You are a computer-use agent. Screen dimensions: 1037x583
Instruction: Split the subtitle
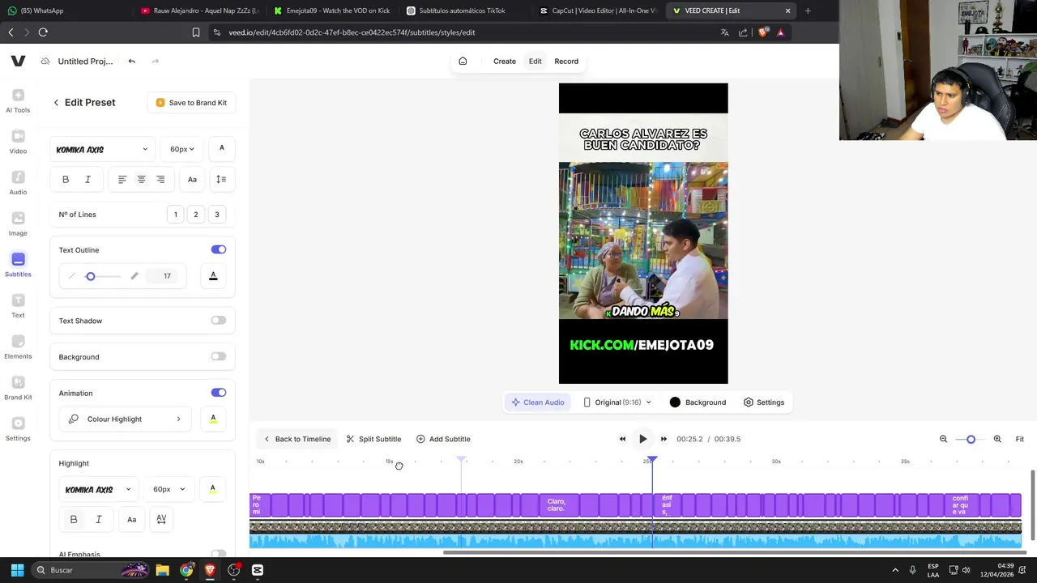(x=373, y=439)
